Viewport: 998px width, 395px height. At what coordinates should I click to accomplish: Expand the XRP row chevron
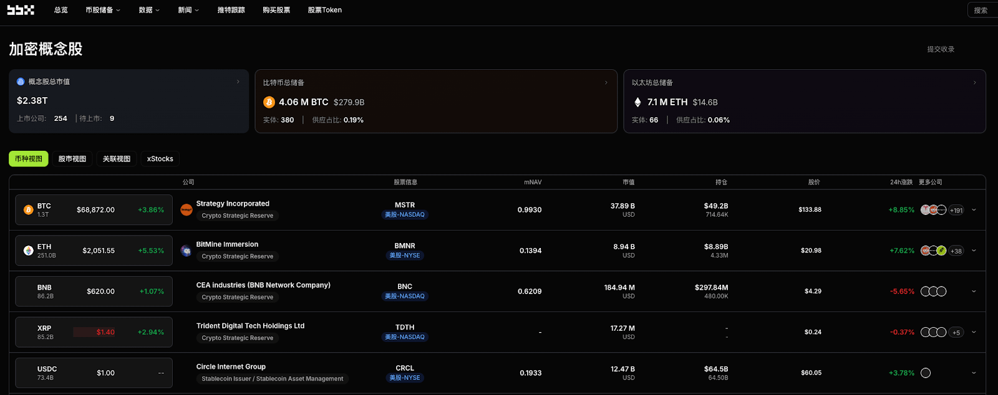(974, 332)
